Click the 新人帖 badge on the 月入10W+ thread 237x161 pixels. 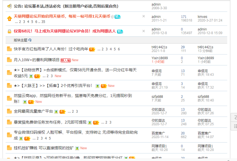(66, 60)
